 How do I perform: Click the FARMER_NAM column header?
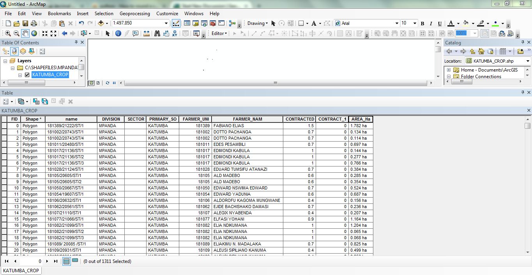click(x=247, y=119)
